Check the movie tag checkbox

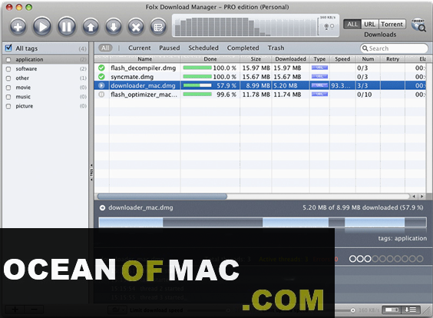coord(8,88)
